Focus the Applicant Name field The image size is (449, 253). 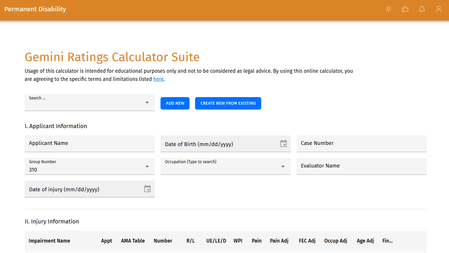tap(90, 143)
